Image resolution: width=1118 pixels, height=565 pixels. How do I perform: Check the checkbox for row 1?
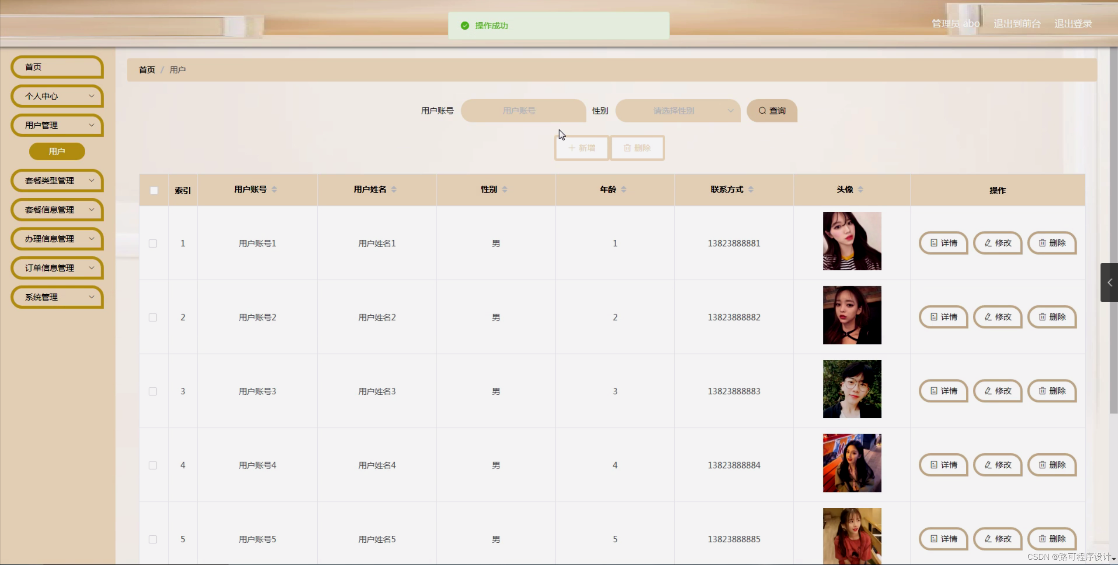coord(153,244)
